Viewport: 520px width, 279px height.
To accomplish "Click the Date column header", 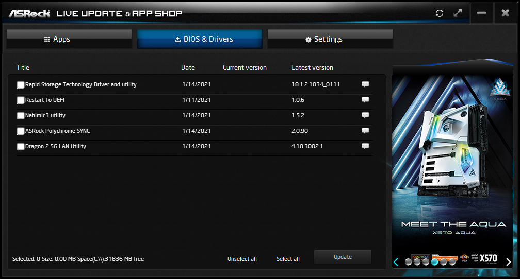I will pos(188,67).
